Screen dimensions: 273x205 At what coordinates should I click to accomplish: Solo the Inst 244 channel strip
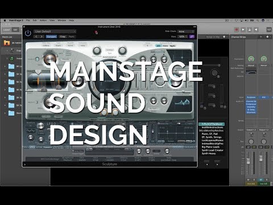pos(254,179)
